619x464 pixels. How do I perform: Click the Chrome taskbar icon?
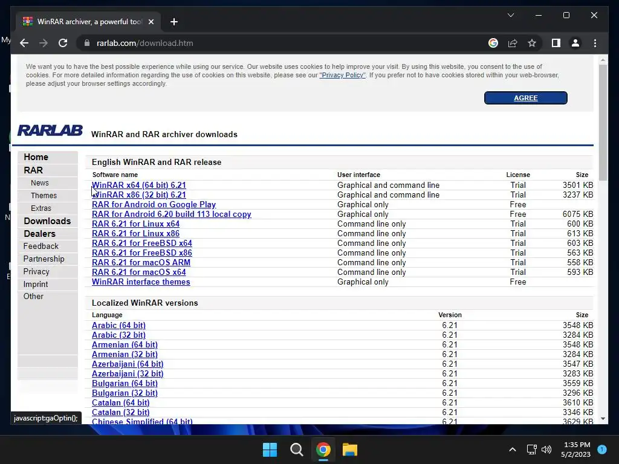click(323, 449)
